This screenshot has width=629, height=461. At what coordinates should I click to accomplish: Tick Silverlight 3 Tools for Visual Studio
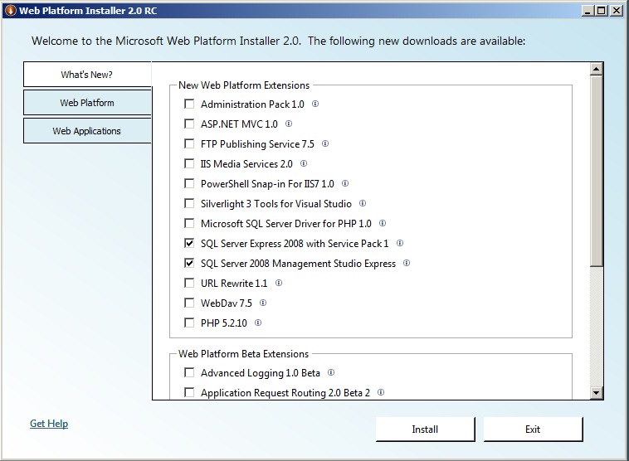(x=189, y=203)
